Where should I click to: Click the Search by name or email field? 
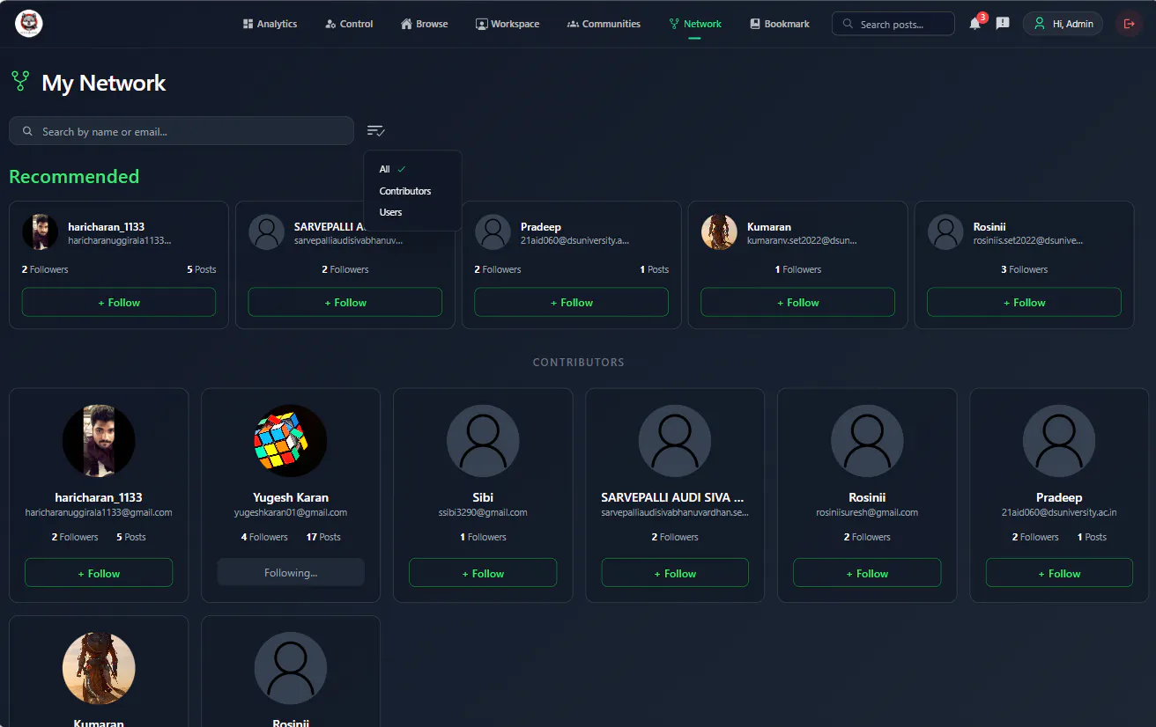182,131
